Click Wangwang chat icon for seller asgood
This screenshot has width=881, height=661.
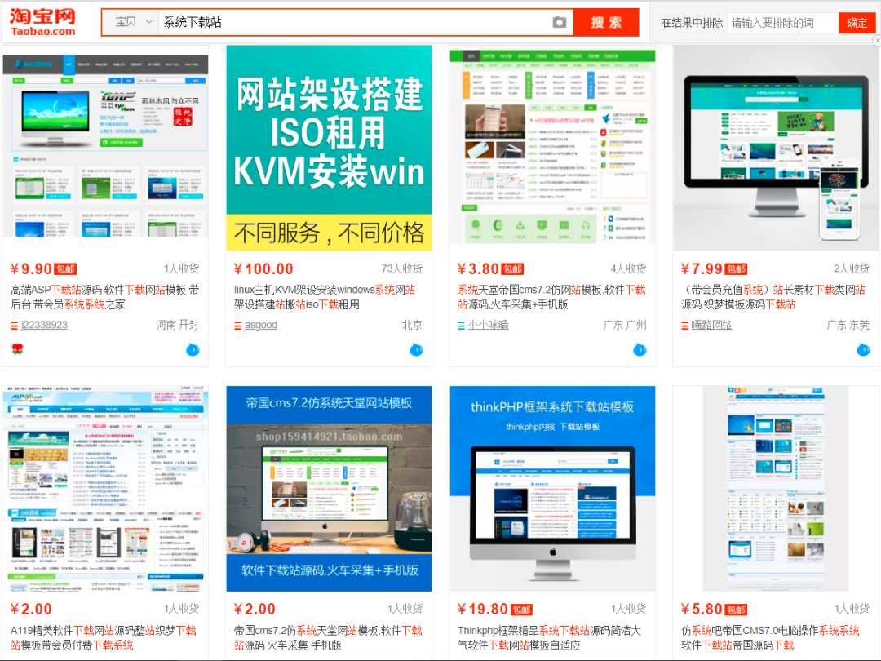(x=416, y=350)
